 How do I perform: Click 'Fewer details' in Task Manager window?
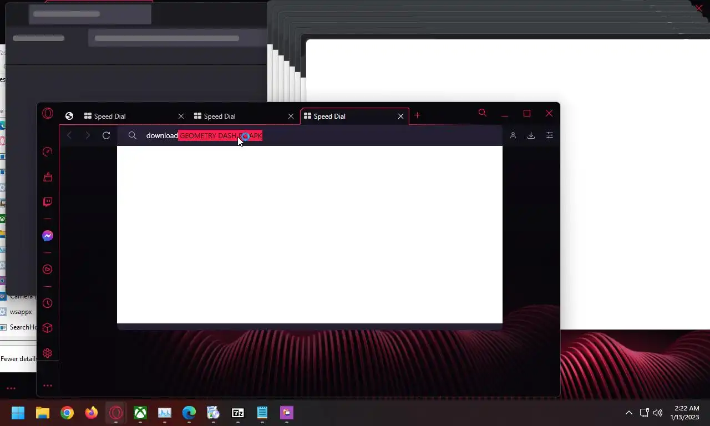tap(19, 359)
